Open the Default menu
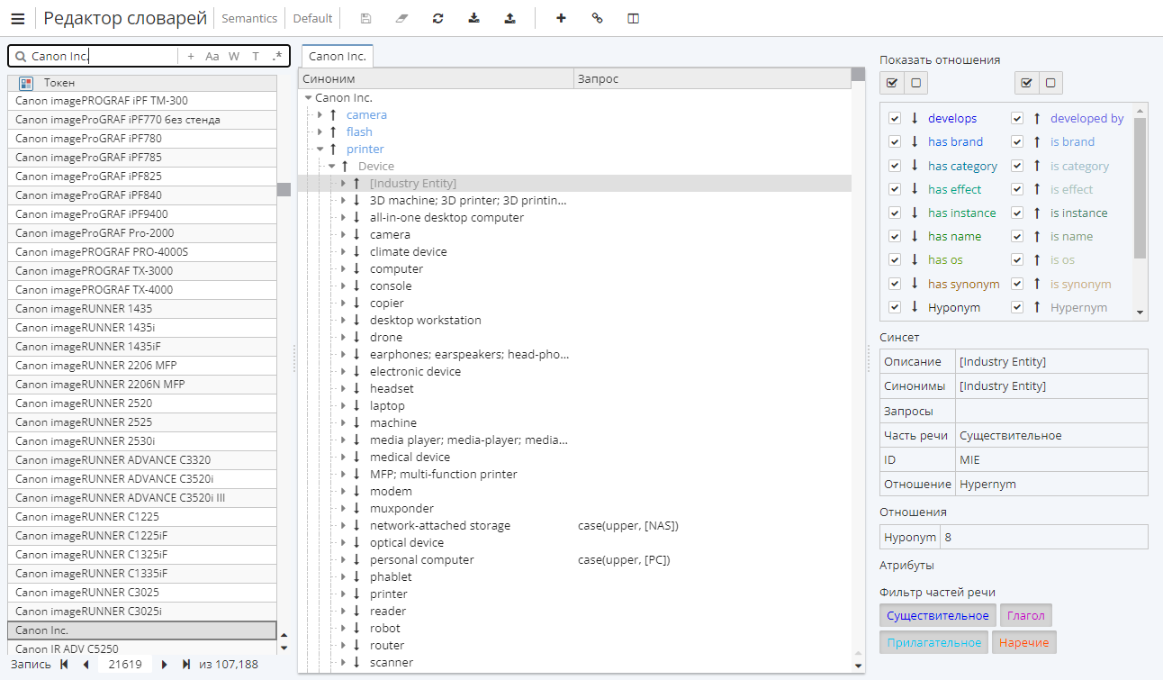The height and width of the screenshot is (680, 1163). tap(312, 18)
